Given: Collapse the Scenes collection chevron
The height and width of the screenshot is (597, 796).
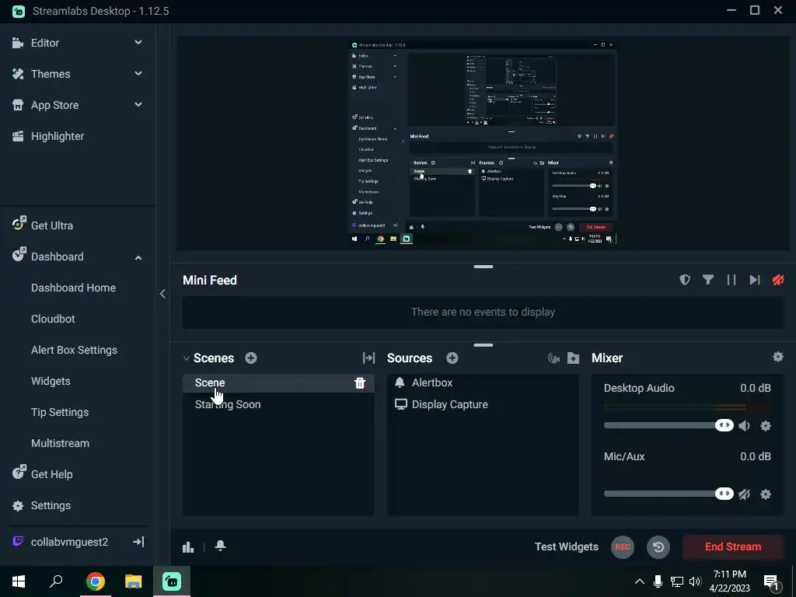Looking at the screenshot, I should [x=187, y=358].
